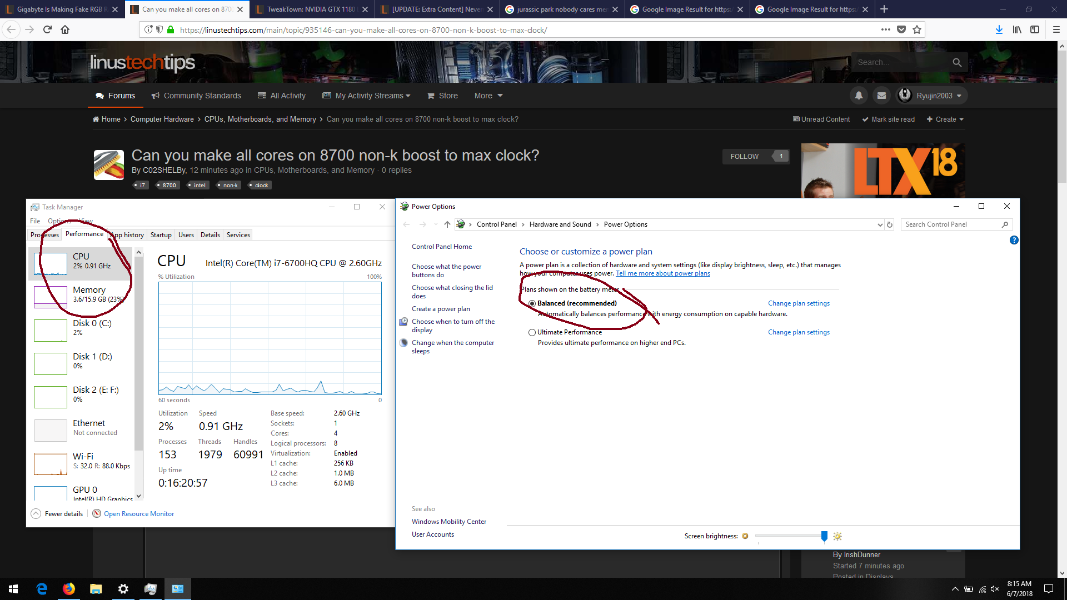Switch to the TweakTown NVIDIA GTX 1180 tab

click(x=312, y=9)
